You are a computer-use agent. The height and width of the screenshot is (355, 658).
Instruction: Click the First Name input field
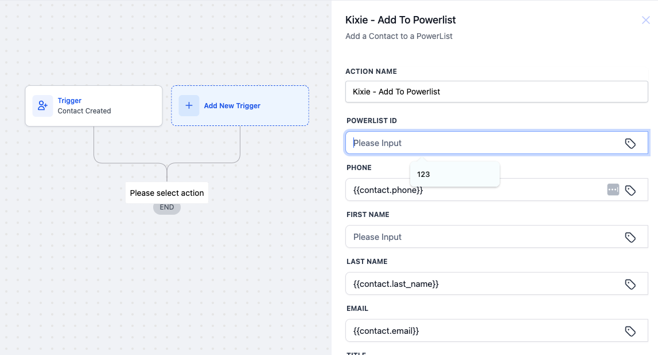496,236
